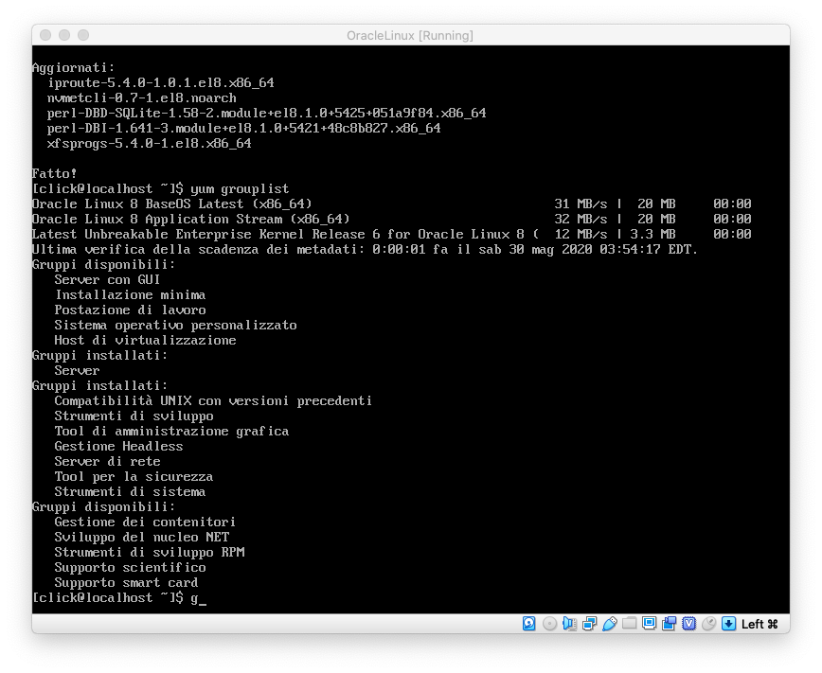
Task: Select 'Sviluppo del nucleo NET' group
Action: [141, 538]
